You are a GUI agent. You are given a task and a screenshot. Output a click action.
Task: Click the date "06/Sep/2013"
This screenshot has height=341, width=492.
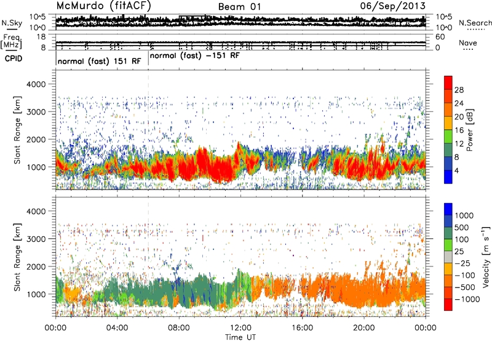coord(392,6)
